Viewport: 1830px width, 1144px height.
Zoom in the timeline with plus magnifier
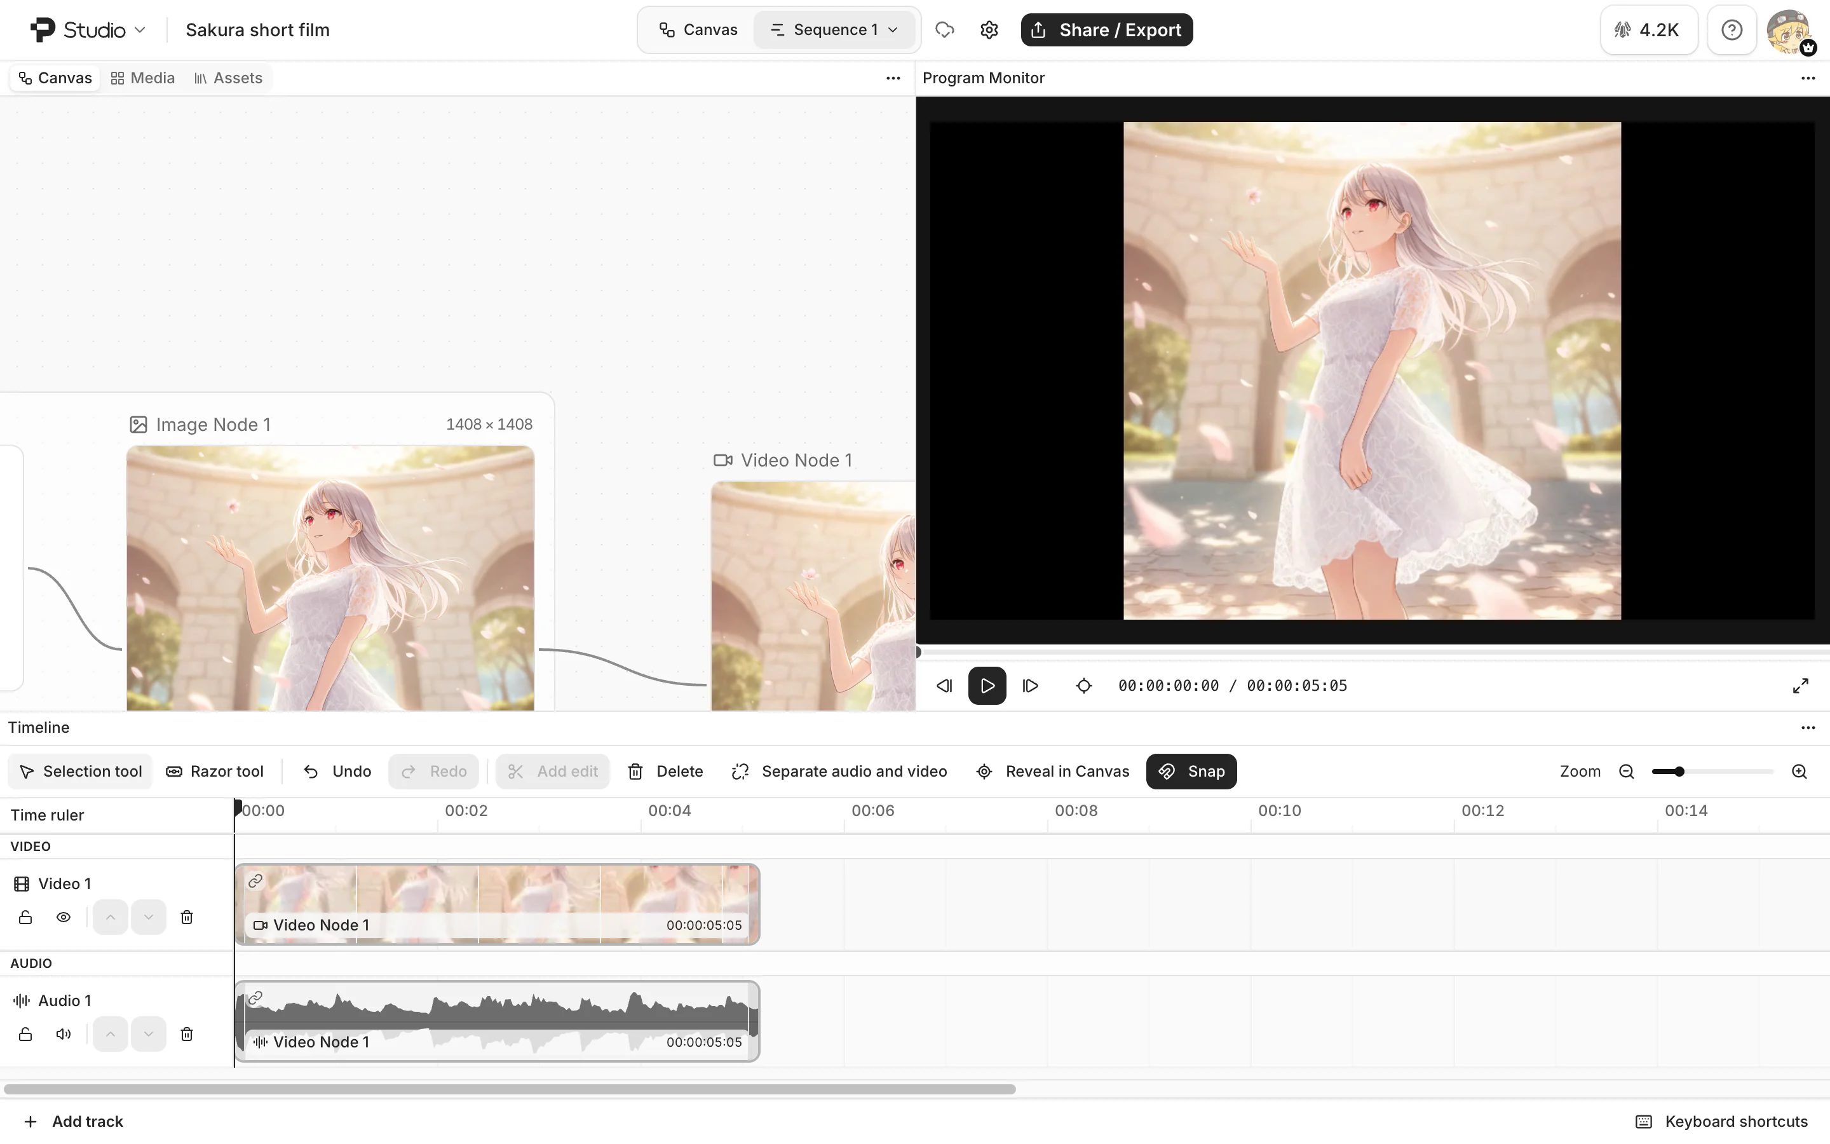(1799, 771)
